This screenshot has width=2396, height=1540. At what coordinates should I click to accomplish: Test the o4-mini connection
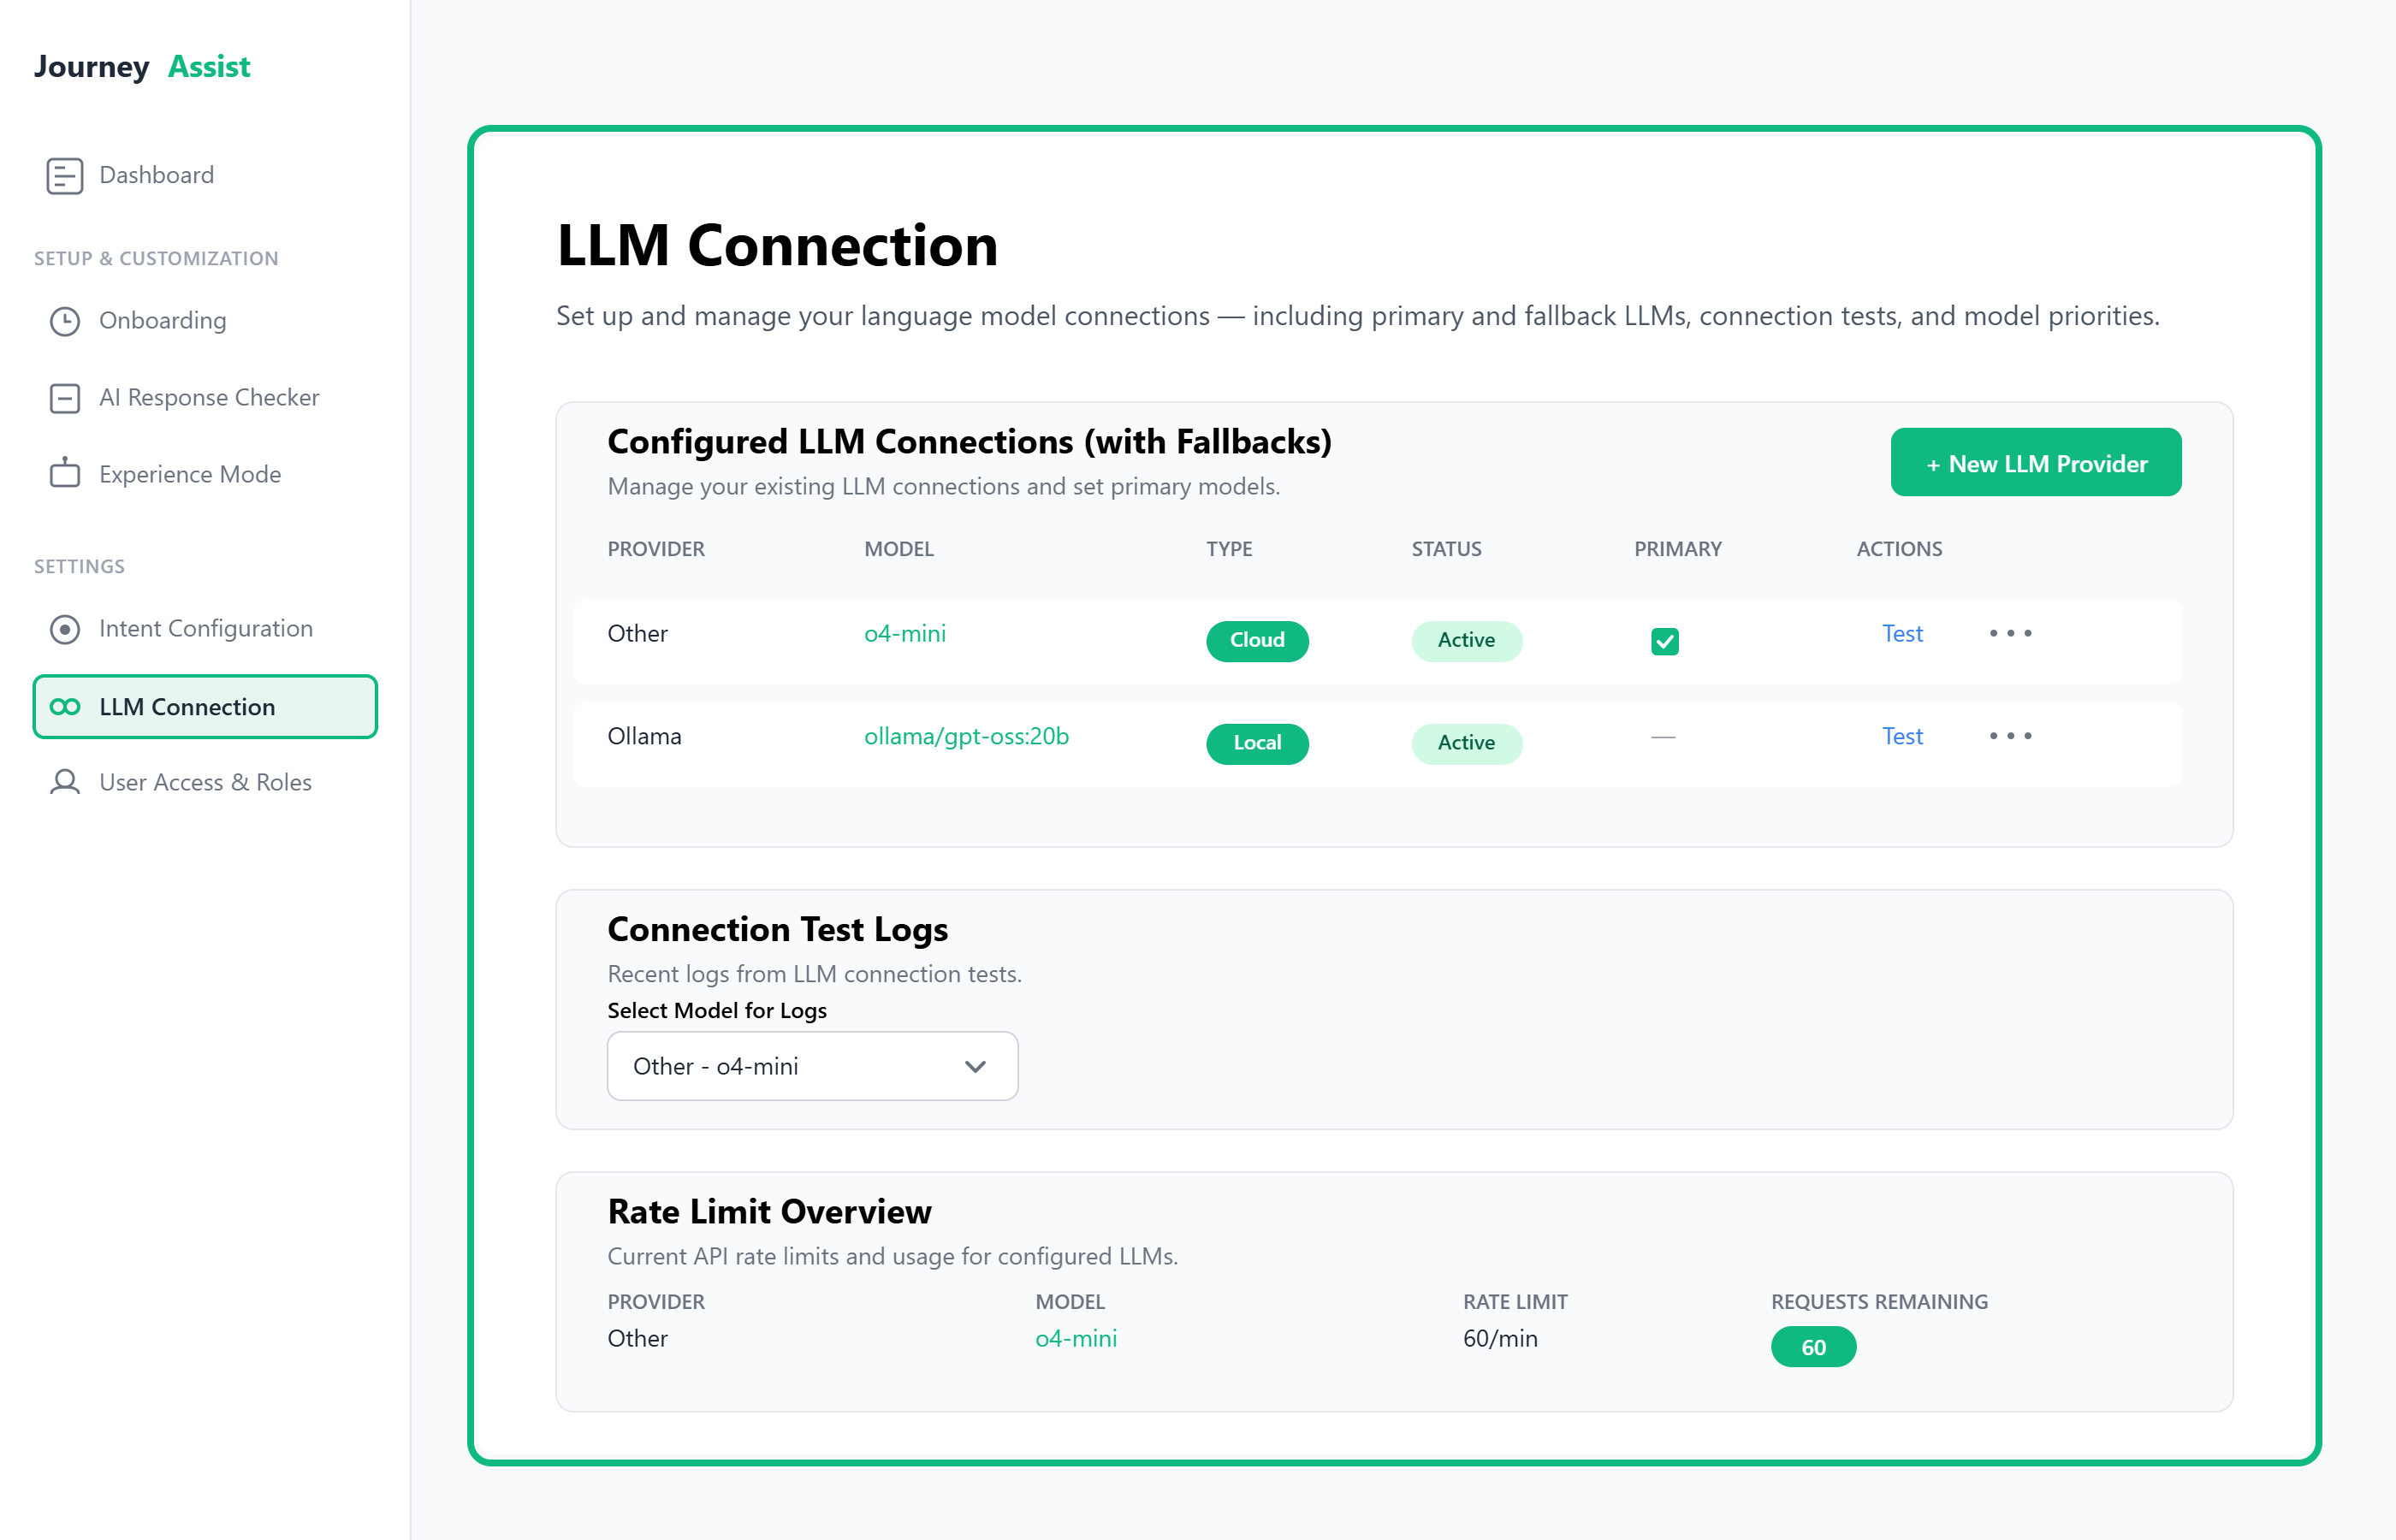[x=1901, y=633]
